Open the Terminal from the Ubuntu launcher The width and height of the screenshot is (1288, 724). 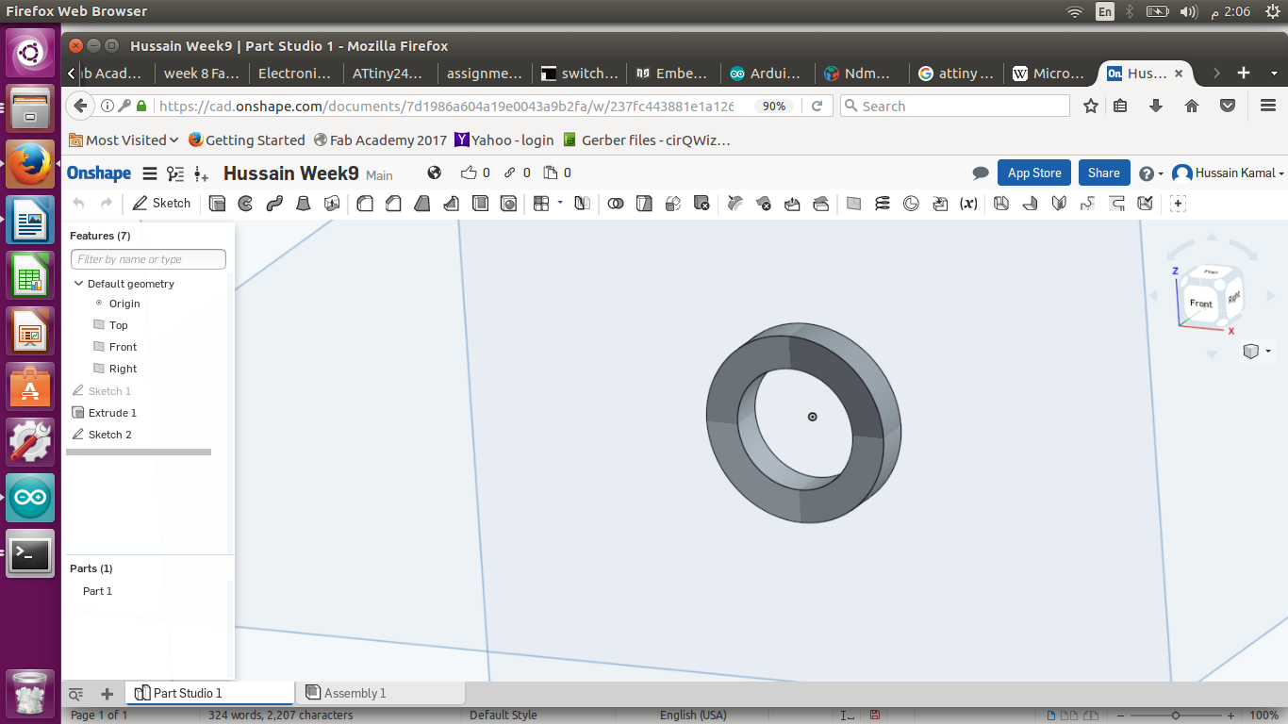(30, 553)
